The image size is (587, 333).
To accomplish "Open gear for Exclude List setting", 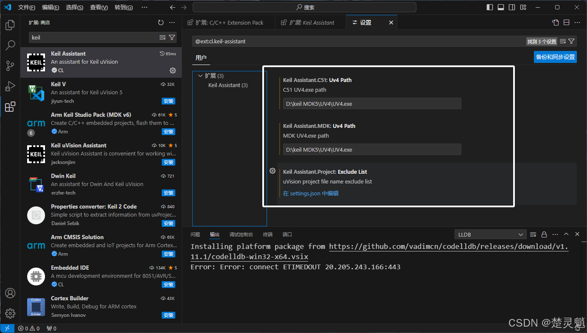I will [x=272, y=171].
